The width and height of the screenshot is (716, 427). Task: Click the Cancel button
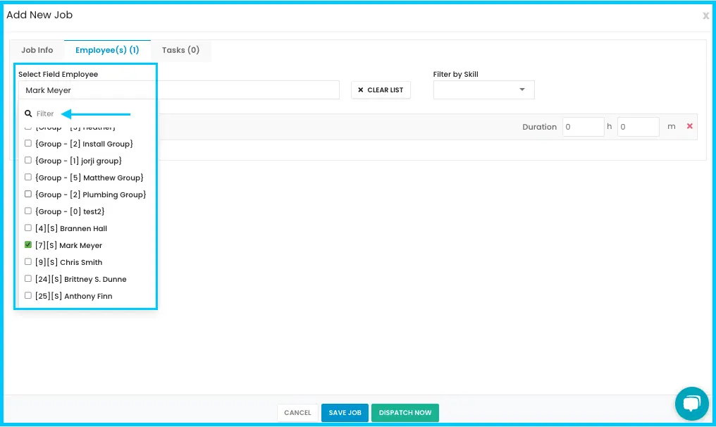tap(297, 412)
